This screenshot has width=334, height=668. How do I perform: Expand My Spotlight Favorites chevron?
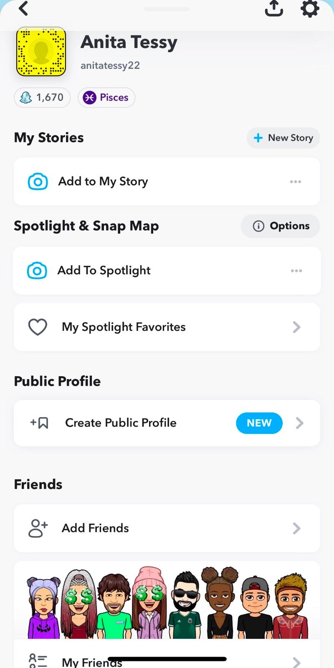(296, 327)
